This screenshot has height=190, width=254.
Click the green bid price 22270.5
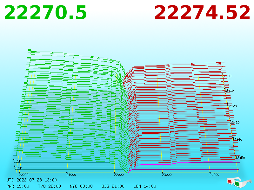pyautogui.click(x=45, y=13)
